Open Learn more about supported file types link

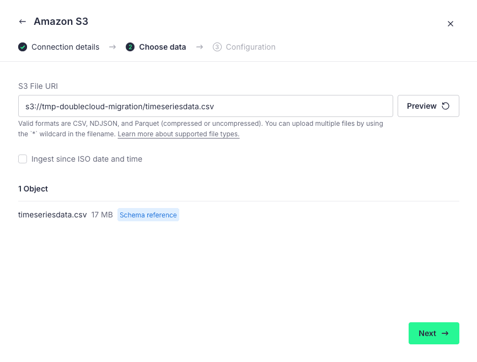[179, 134]
